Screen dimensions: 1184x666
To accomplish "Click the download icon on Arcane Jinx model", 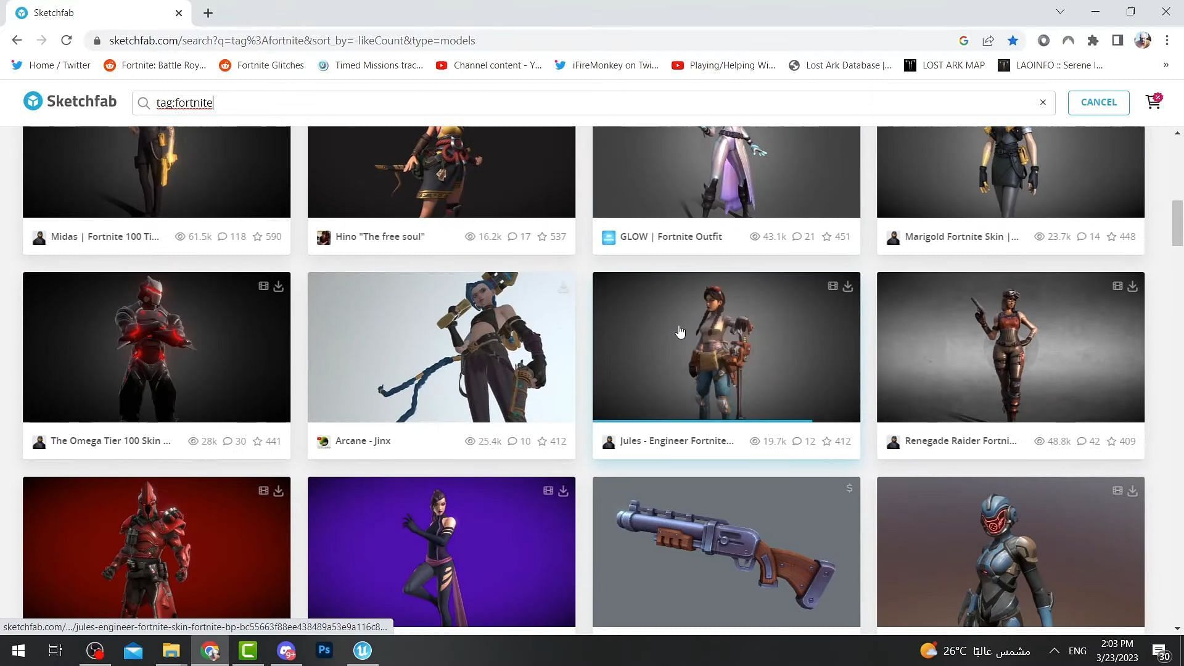I will 564,286.
